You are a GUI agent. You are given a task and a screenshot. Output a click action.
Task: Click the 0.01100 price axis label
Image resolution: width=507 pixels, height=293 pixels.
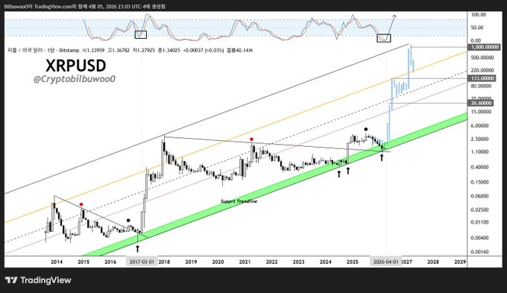(480, 222)
